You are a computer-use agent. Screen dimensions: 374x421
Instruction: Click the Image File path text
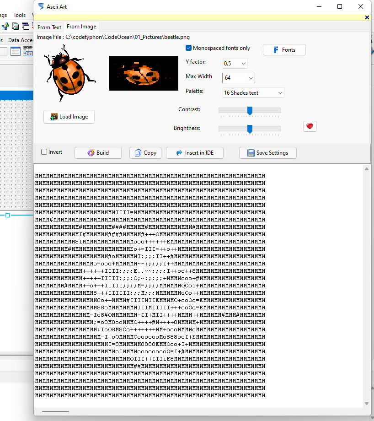click(x=113, y=37)
